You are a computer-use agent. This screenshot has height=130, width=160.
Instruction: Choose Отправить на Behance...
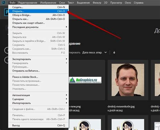38,71
